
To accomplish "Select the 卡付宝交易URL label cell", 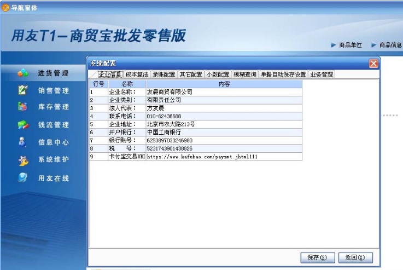I will [x=127, y=157].
